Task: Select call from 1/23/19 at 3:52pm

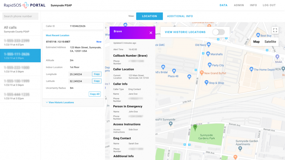Action: click(x=20, y=96)
